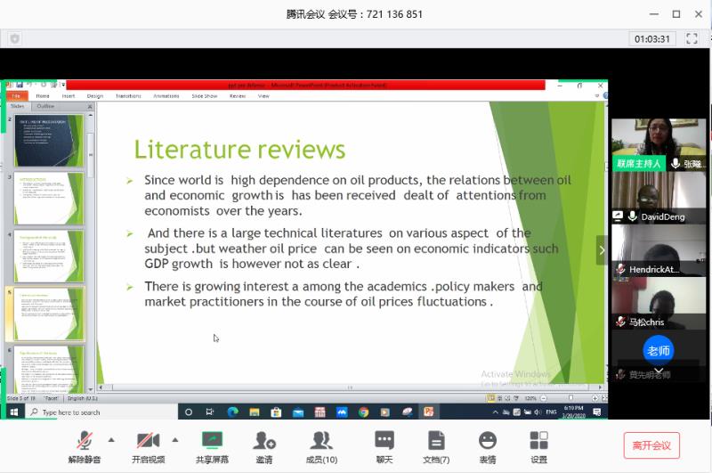Click the volume speaker tray icon

pyautogui.click(x=538, y=412)
